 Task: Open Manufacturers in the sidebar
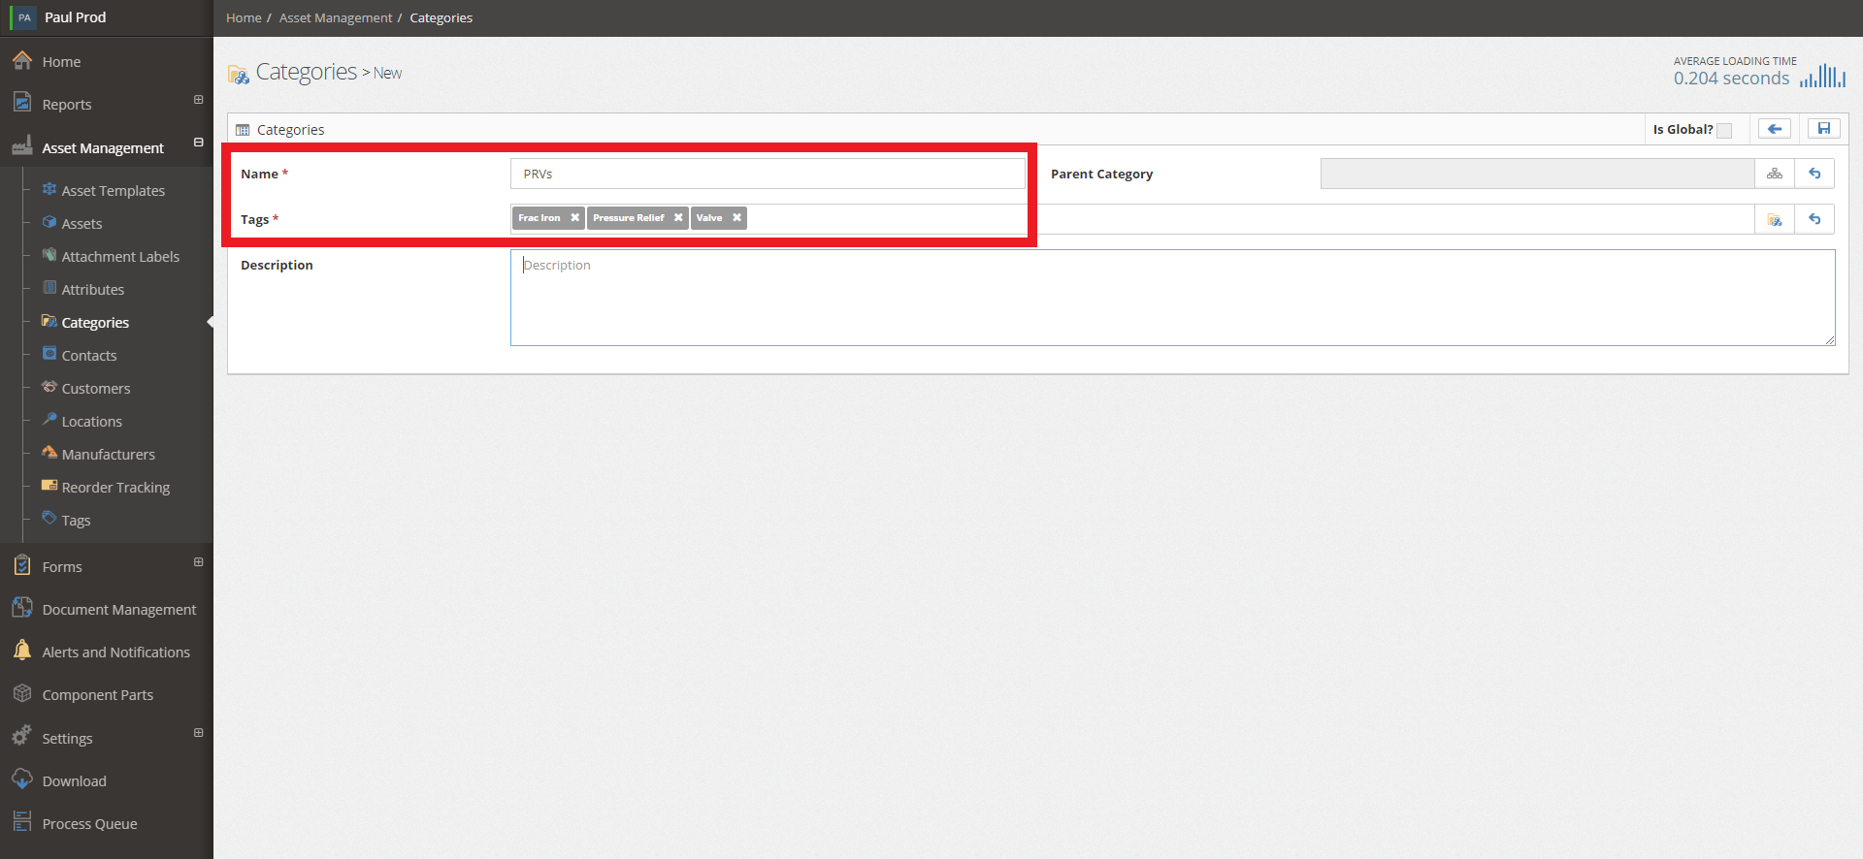click(108, 455)
